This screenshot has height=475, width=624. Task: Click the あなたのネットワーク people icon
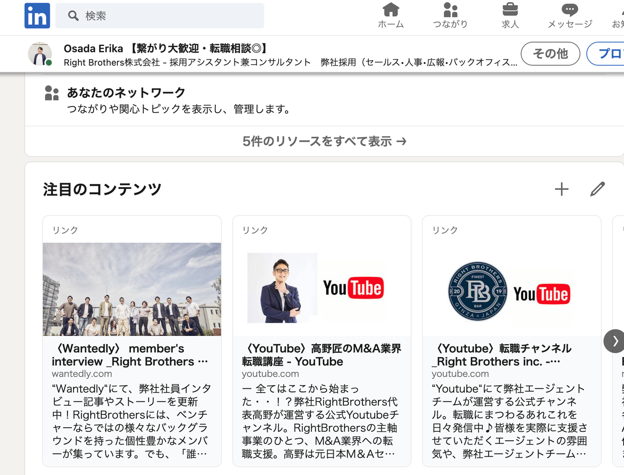pyautogui.click(x=52, y=93)
